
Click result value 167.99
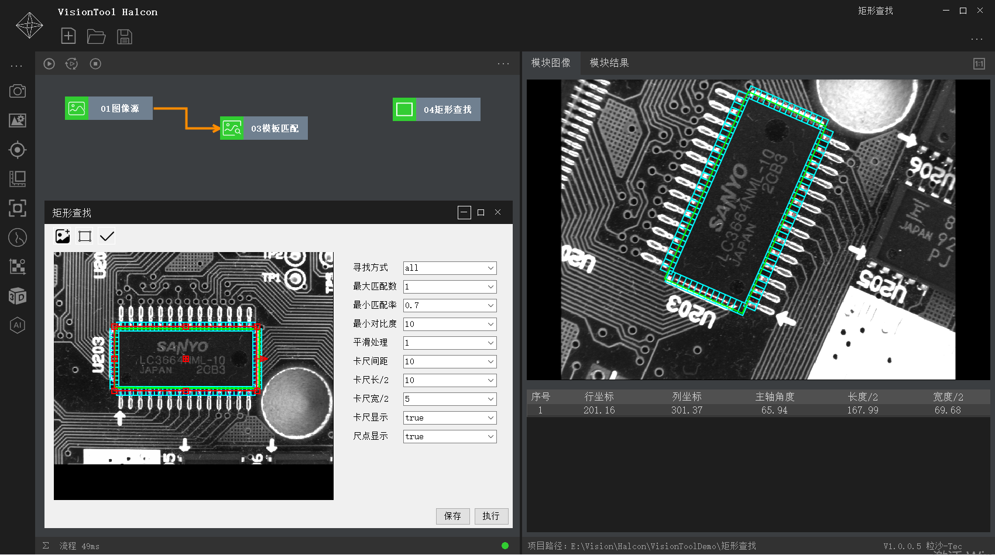tap(863, 410)
